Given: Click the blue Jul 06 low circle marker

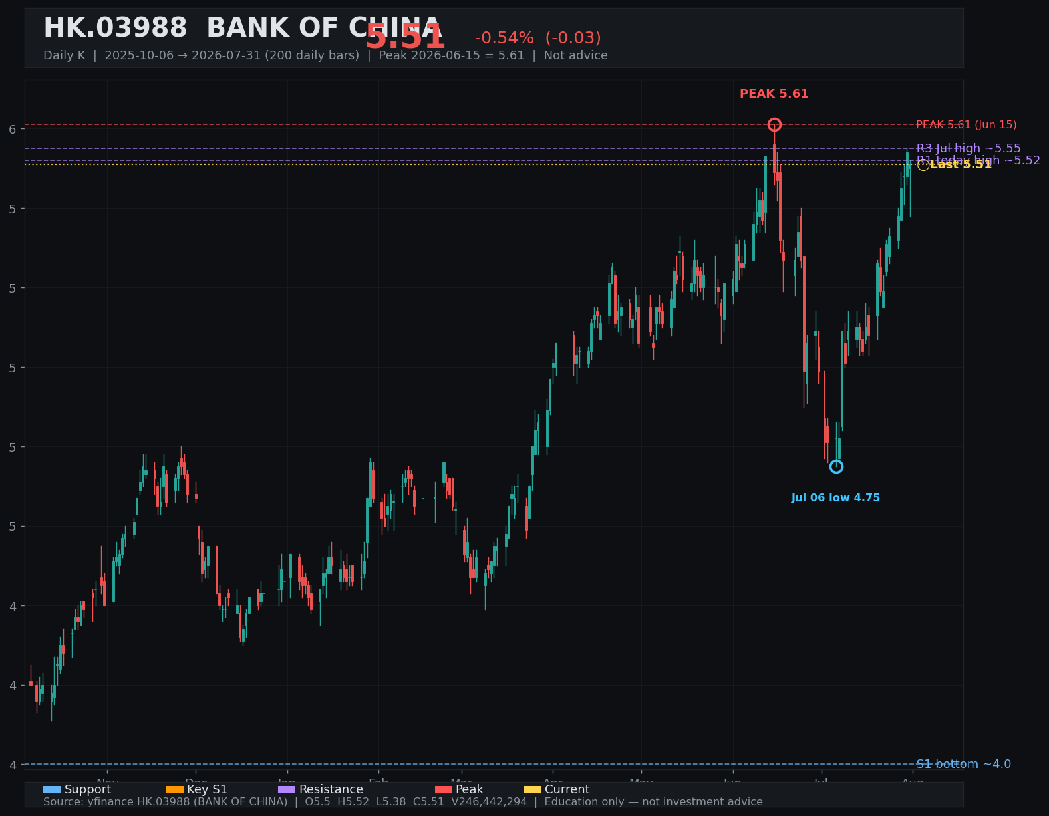Looking at the screenshot, I should 836,466.
